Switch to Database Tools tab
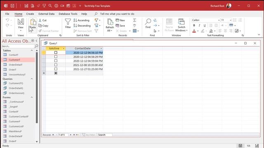This screenshot has height=148, width=264. click(x=68, y=14)
